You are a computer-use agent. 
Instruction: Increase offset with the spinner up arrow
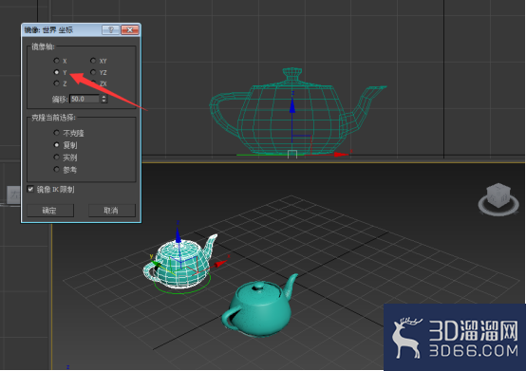(x=104, y=97)
